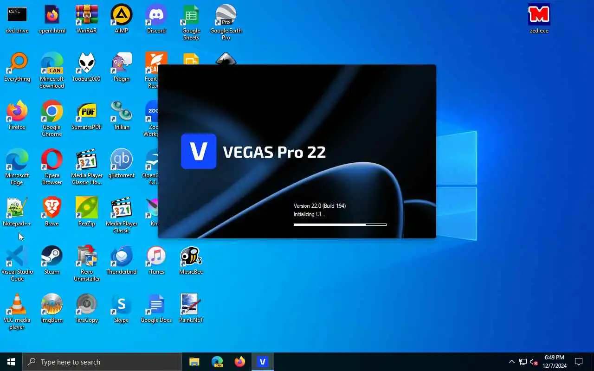
Task: Select the zed.exe desktop icon
Action: (x=539, y=19)
